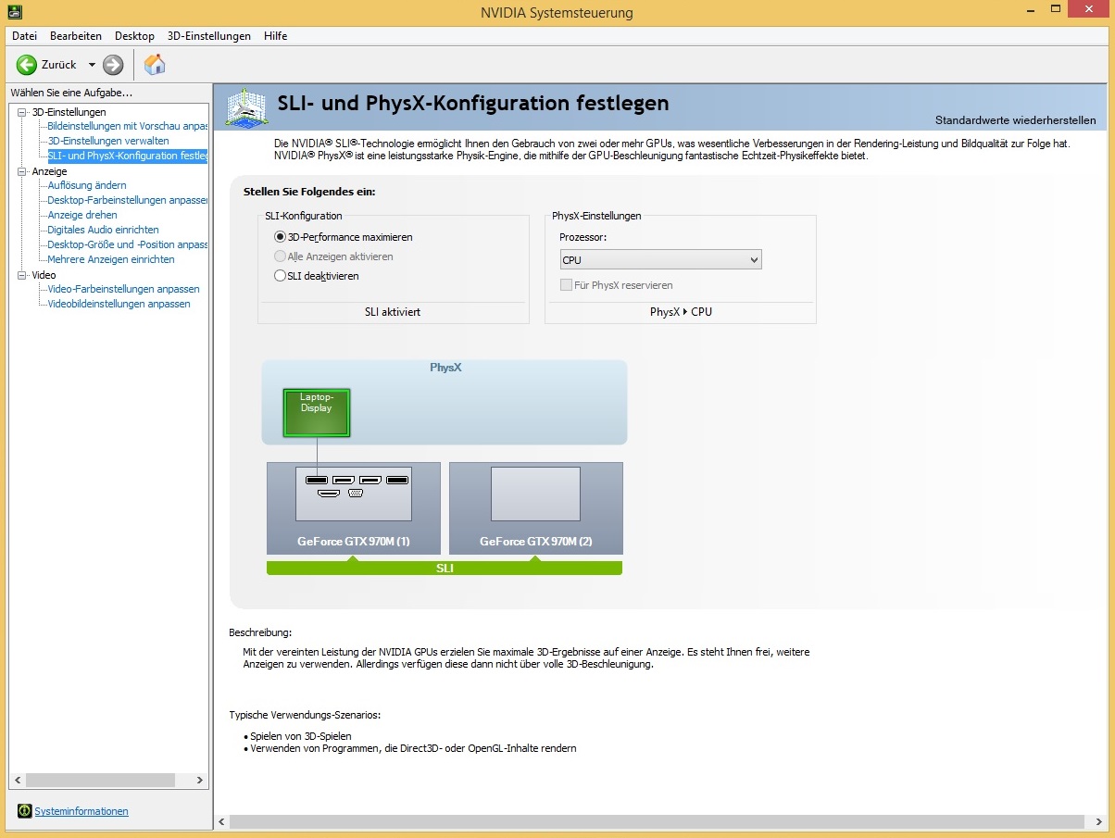The width and height of the screenshot is (1115, 838).
Task: Click the main panel scrollbar left arrow
Action: pos(221,821)
